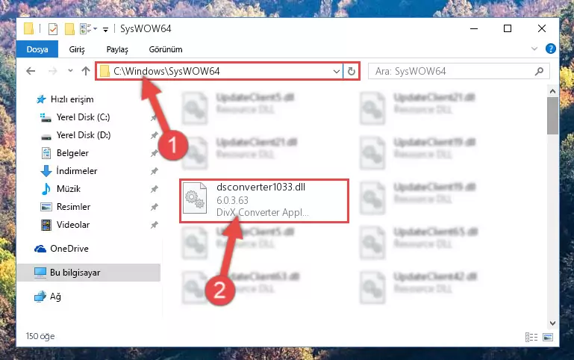Maximize the SysWOW64 window
The image size is (574, 360).
point(508,28)
